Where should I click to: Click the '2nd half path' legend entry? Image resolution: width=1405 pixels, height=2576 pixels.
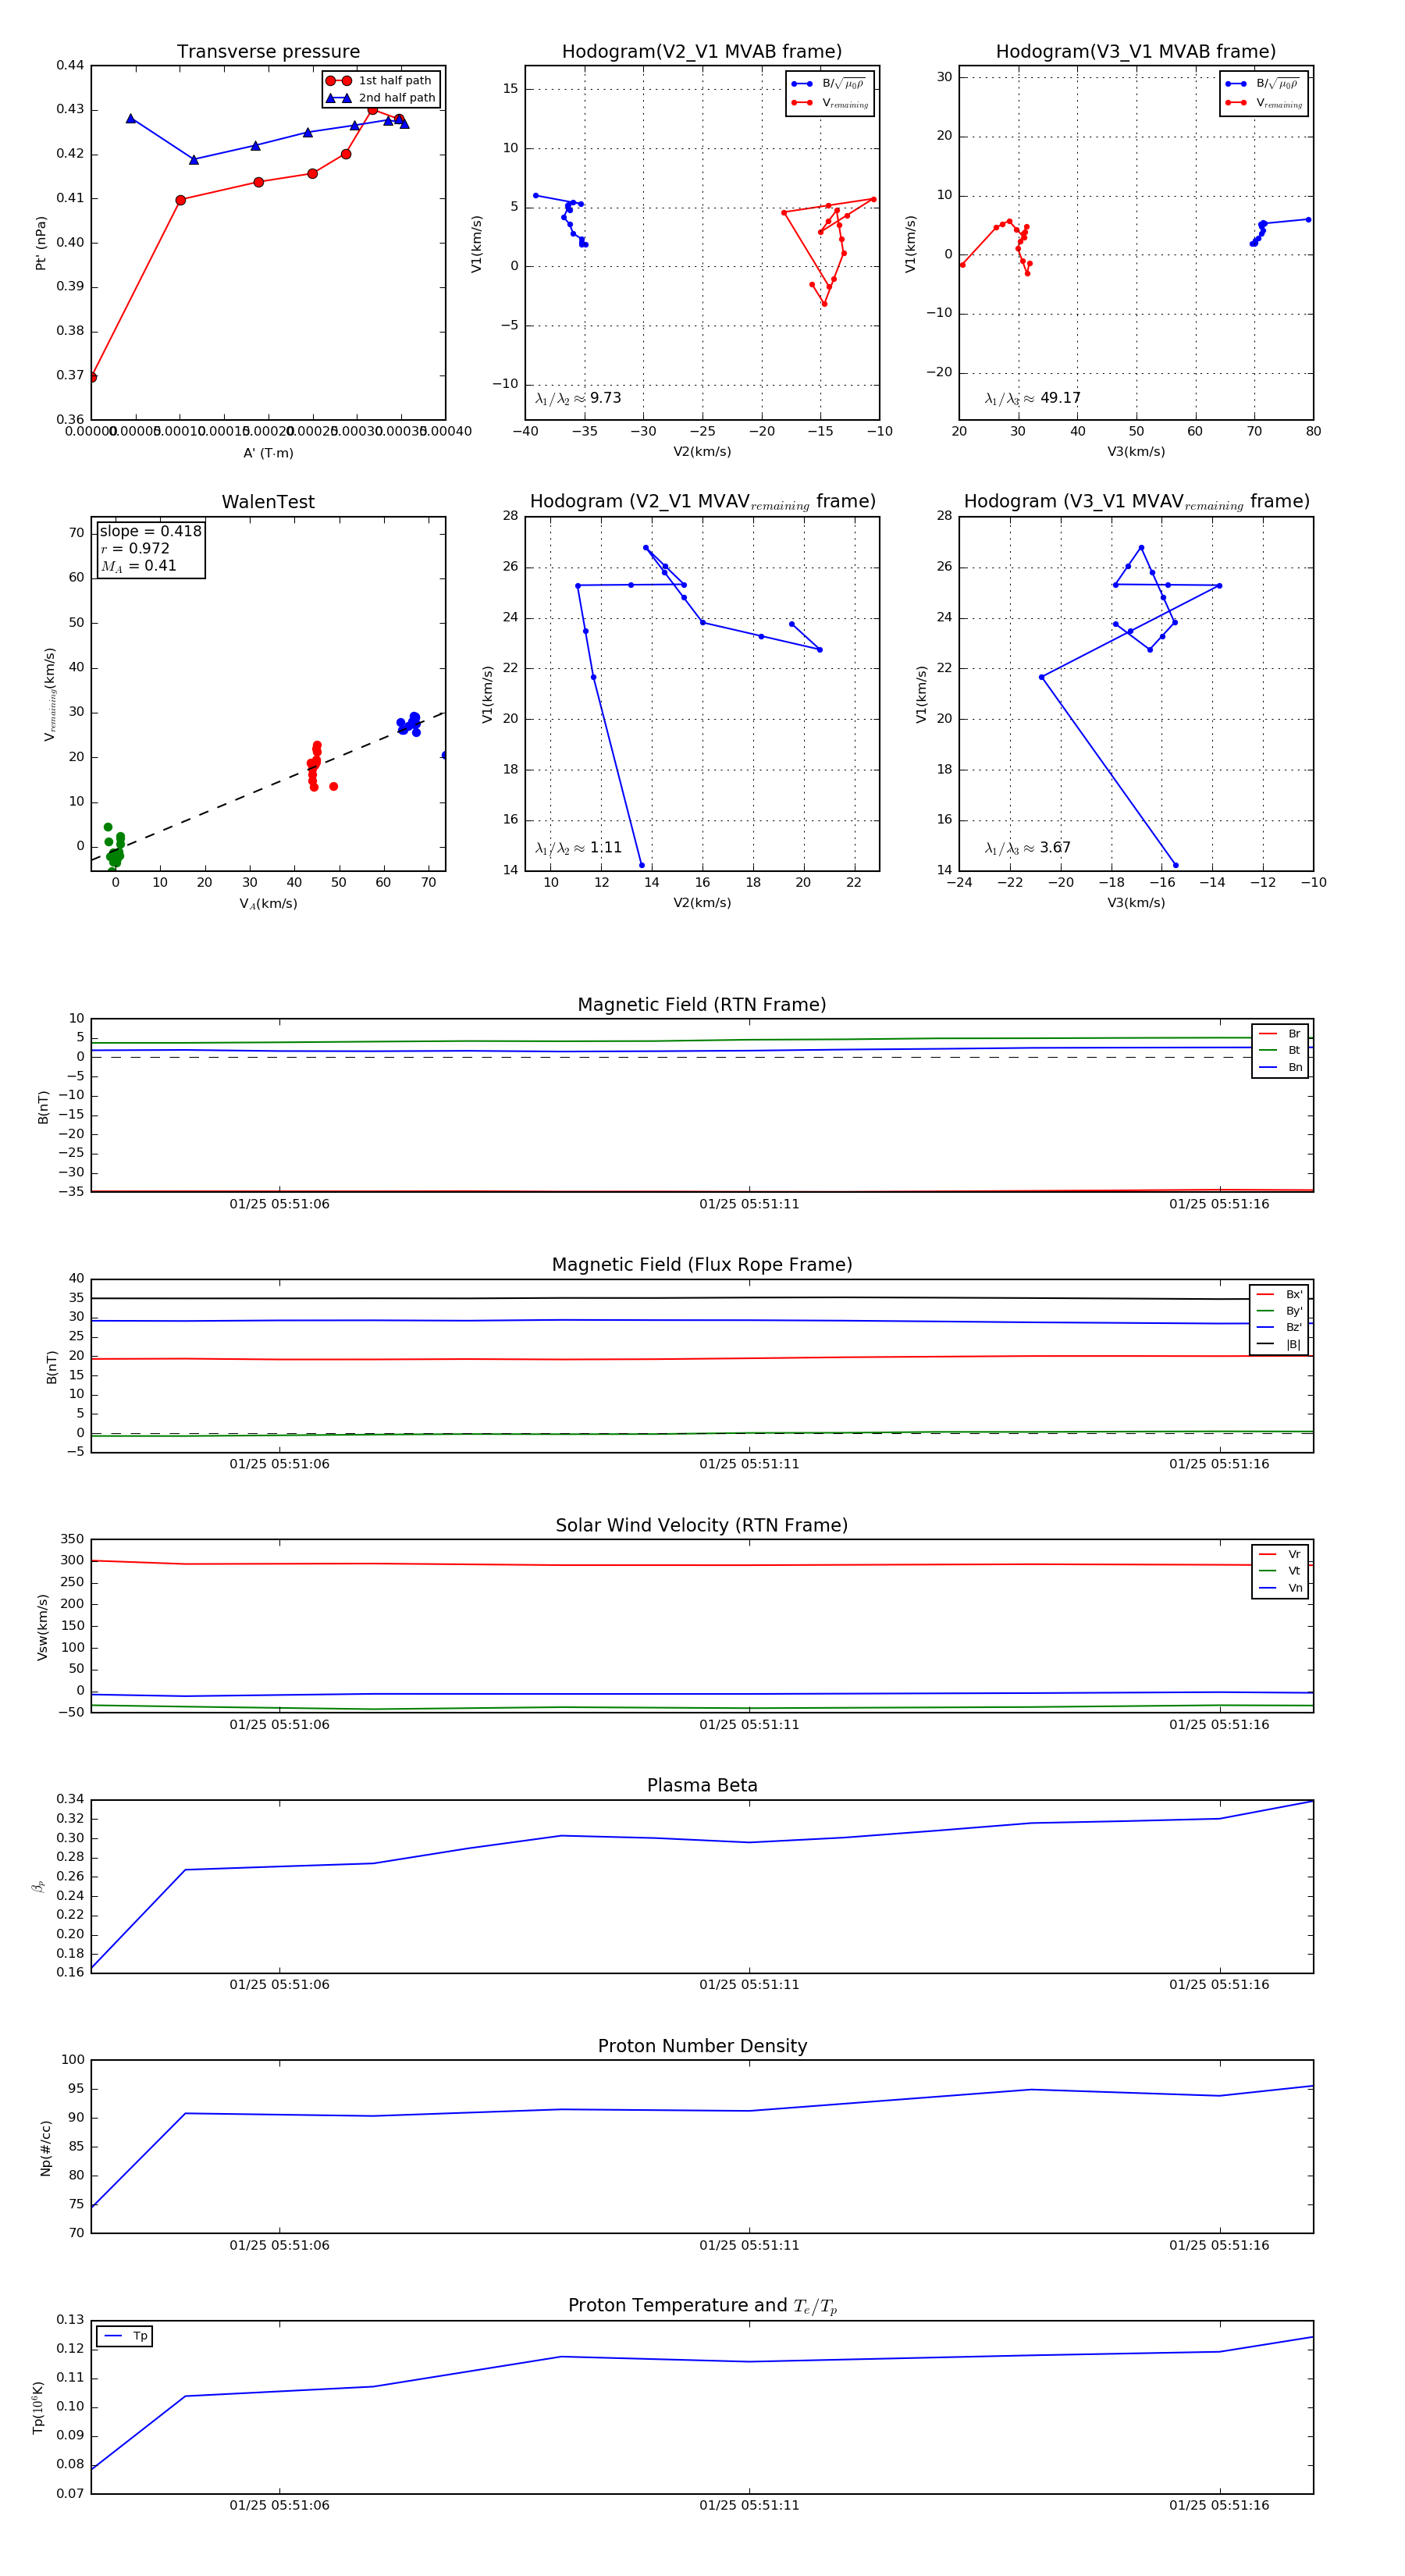click(381, 98)
